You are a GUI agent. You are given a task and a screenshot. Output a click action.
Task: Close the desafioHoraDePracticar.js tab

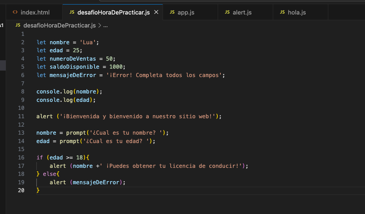[156, 12]
